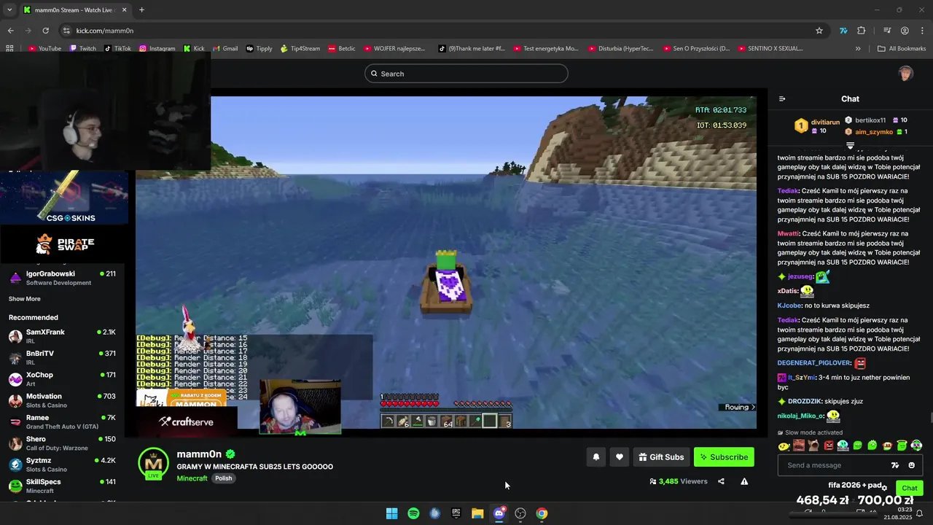Open the Instagram bookmark

pyautogui.click(x=157, y=48)
